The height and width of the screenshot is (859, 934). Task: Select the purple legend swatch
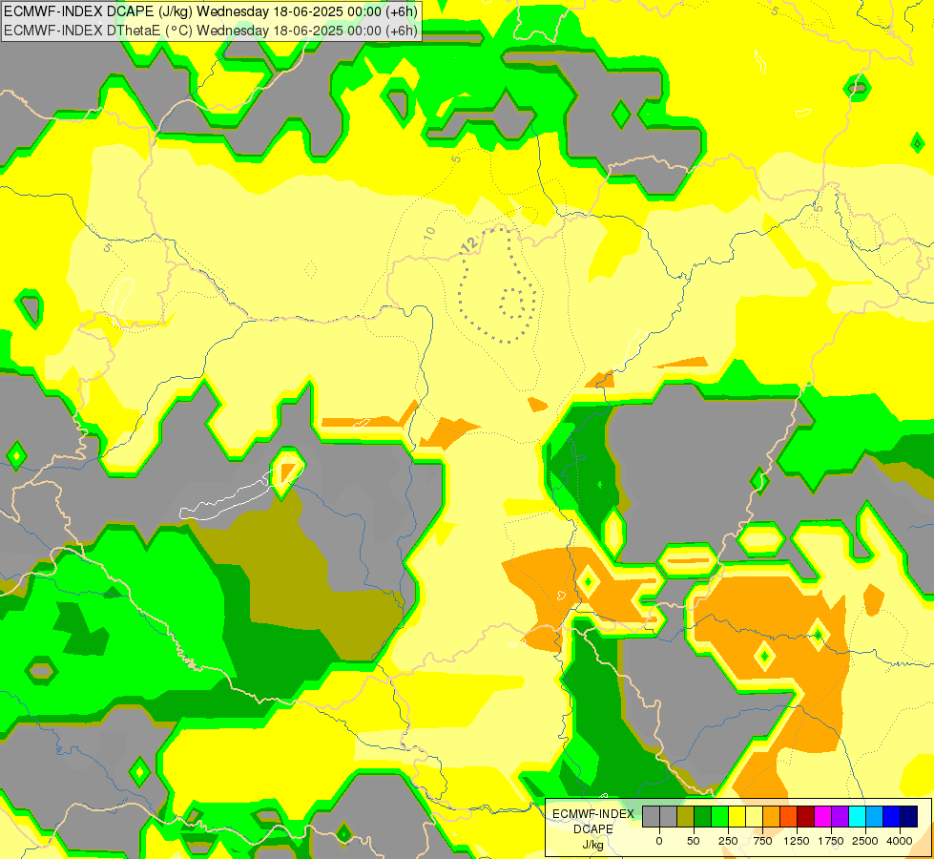pos(841,816)
